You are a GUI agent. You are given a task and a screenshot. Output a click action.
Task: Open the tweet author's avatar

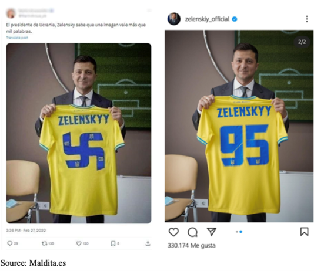(11, 13)
